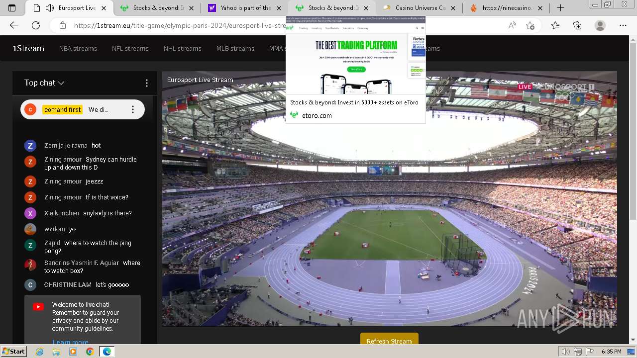Click the volume icon in system tray

pyautogui.click(x=566, y=352)
